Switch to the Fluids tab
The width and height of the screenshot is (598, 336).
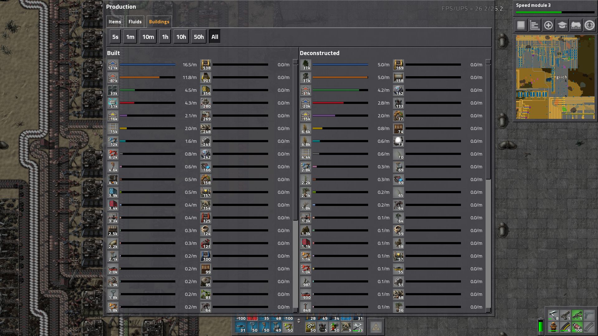(135, 22)
